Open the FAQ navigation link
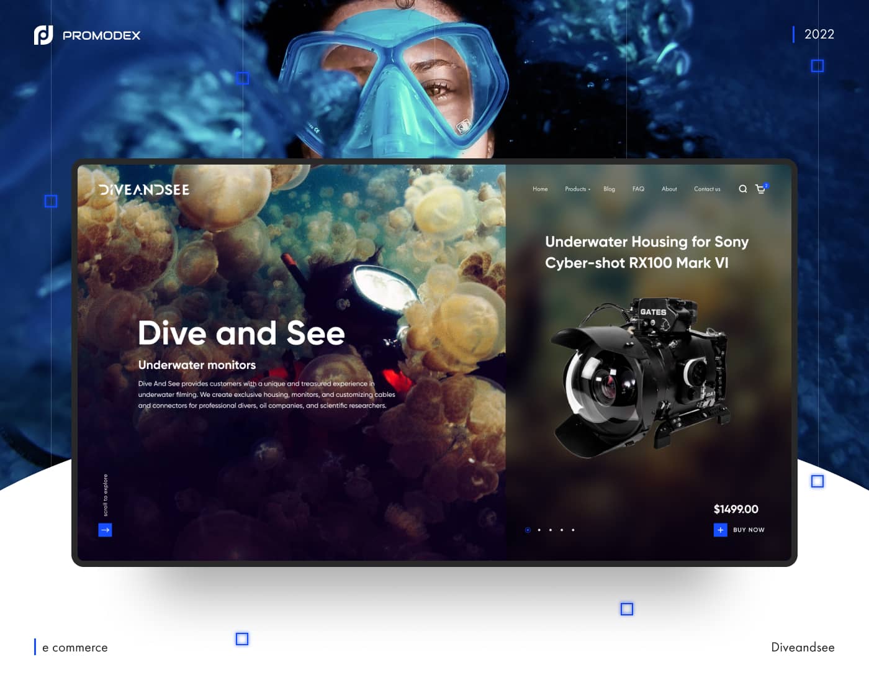 (638, 189)
